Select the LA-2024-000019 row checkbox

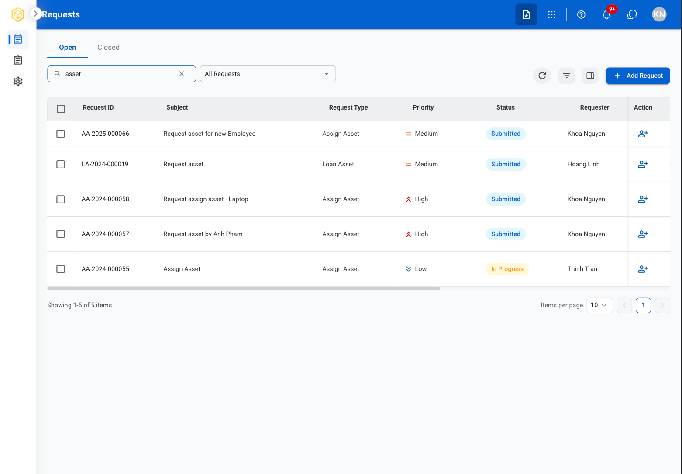tap(61, 165)
